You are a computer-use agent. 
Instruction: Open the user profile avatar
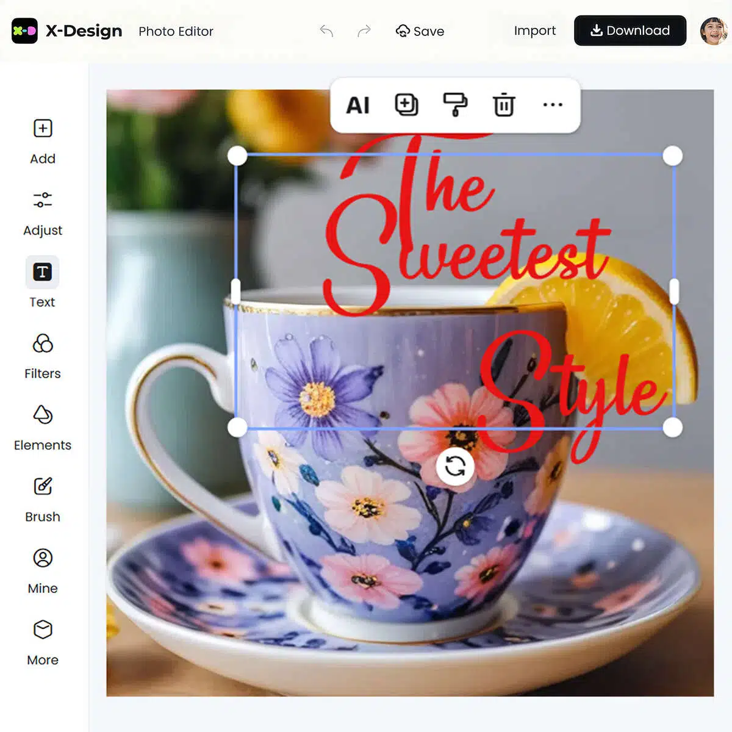pos(714,30)
